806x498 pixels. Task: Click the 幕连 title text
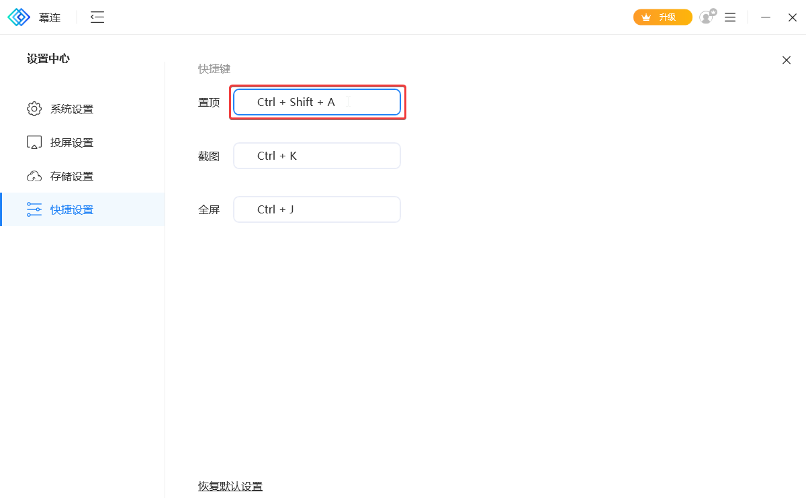(x=50, y=18)
